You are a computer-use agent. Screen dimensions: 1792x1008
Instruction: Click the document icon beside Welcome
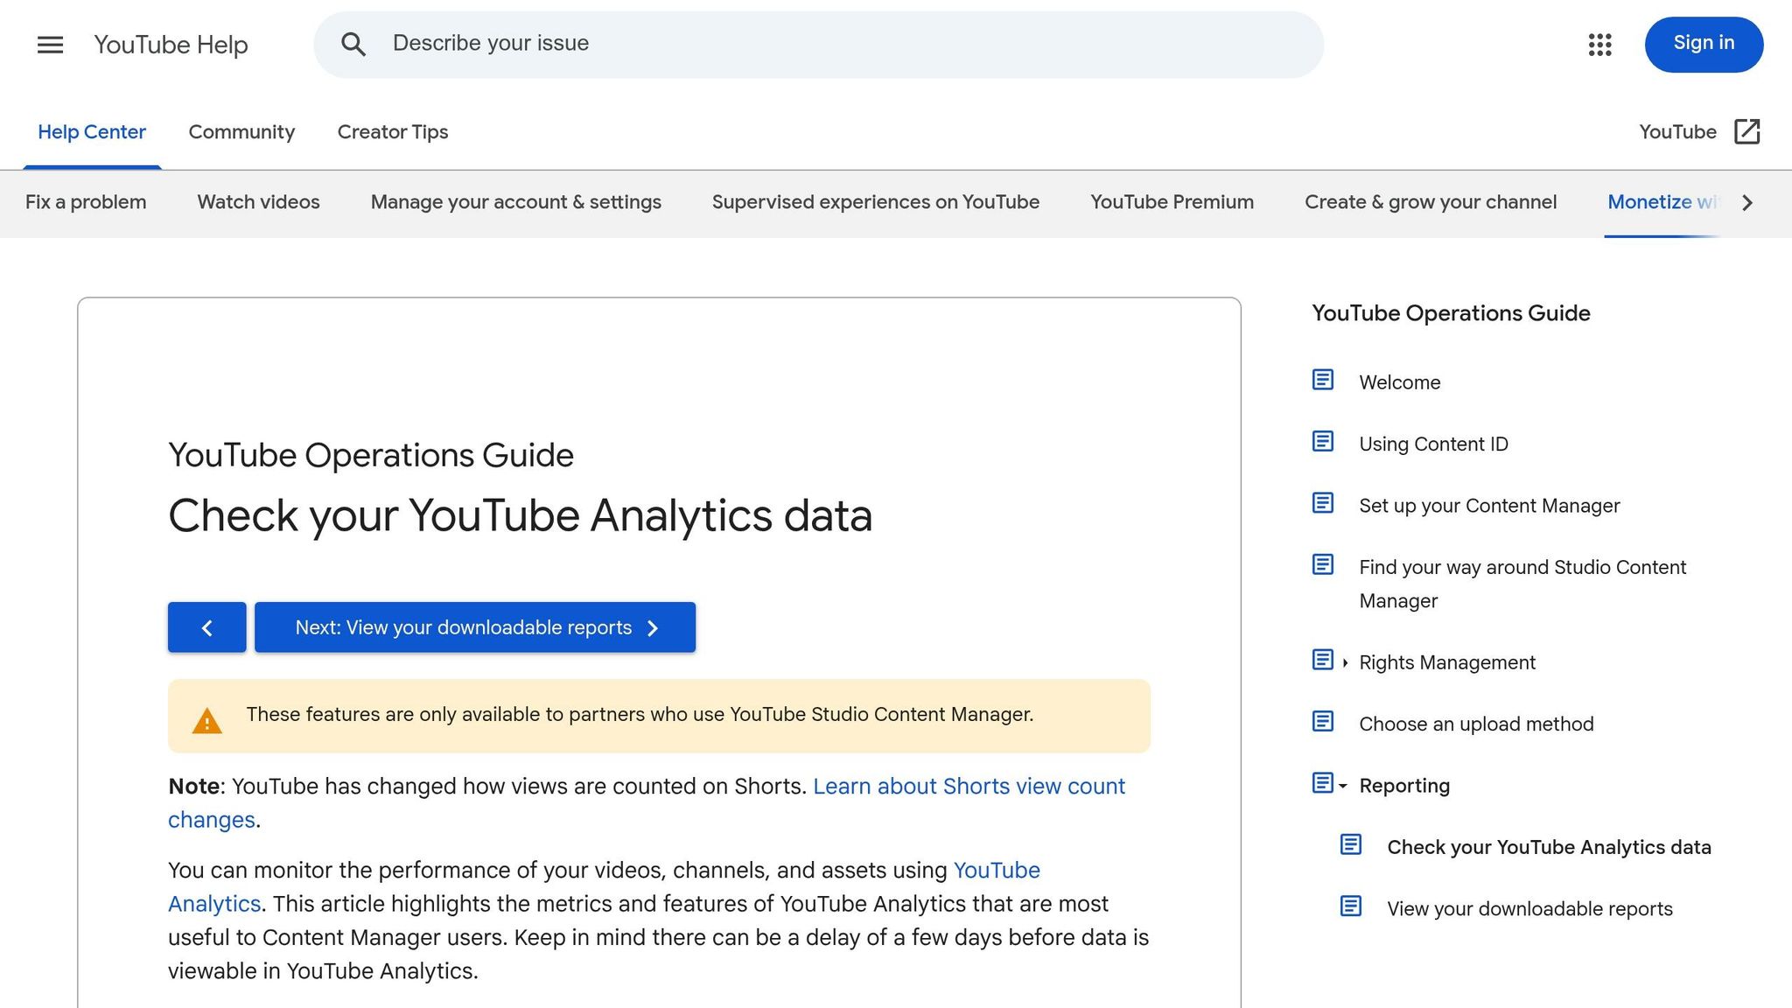[1322, 380]
